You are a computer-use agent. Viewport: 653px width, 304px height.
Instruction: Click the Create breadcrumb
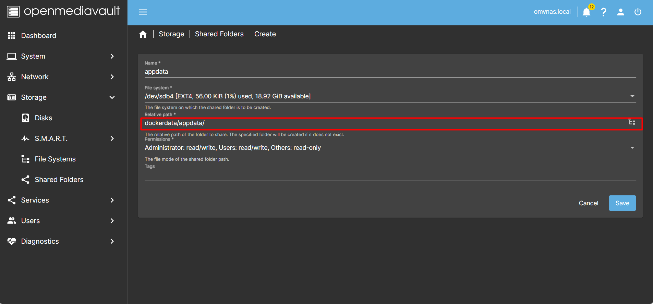pyautogui.click(x=265, y=34)
